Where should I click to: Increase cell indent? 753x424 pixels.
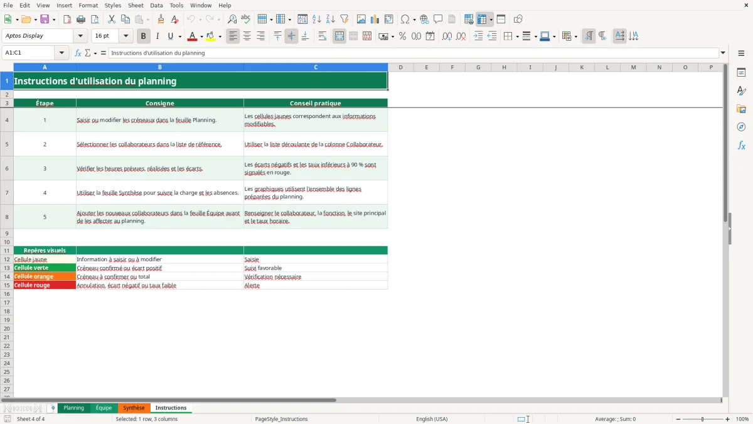[x=478, y=36]
